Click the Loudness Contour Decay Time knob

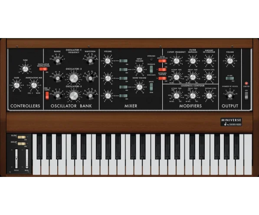point(193,96)
